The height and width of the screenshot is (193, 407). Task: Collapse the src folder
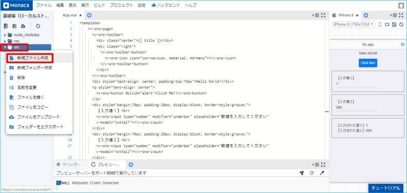coord(5,47)
